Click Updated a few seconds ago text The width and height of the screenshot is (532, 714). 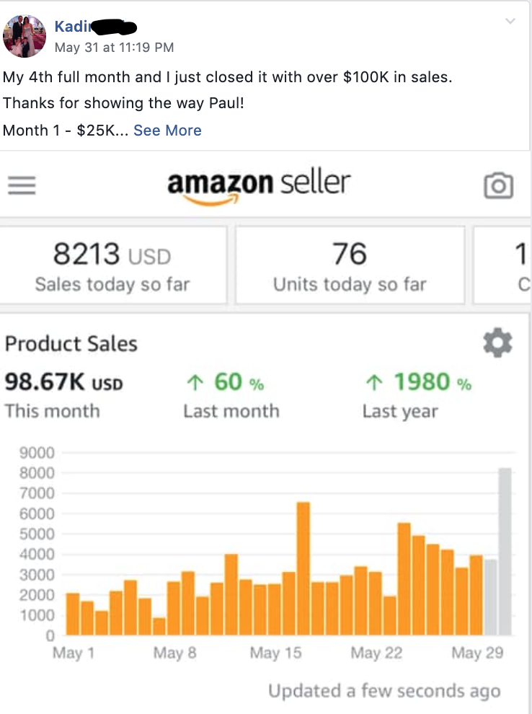[x=384, y=691]
